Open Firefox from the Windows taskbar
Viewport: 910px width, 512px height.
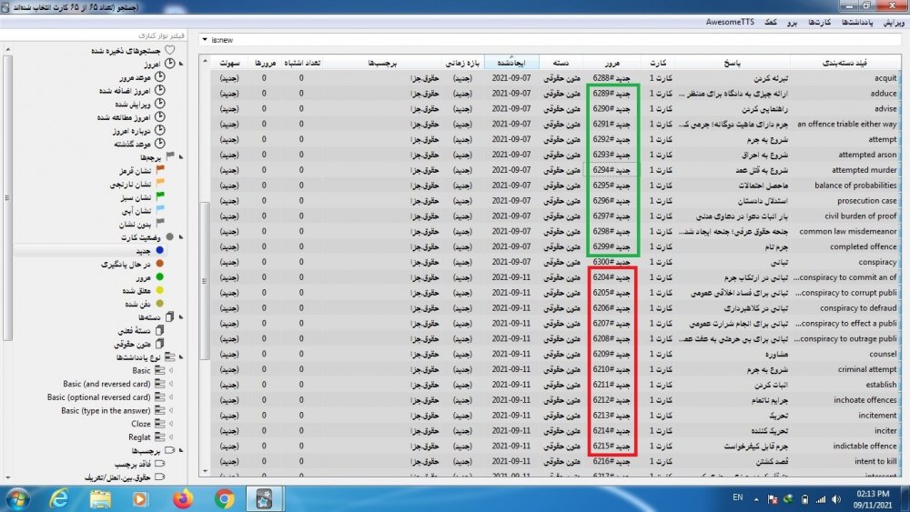pos(183,498)
